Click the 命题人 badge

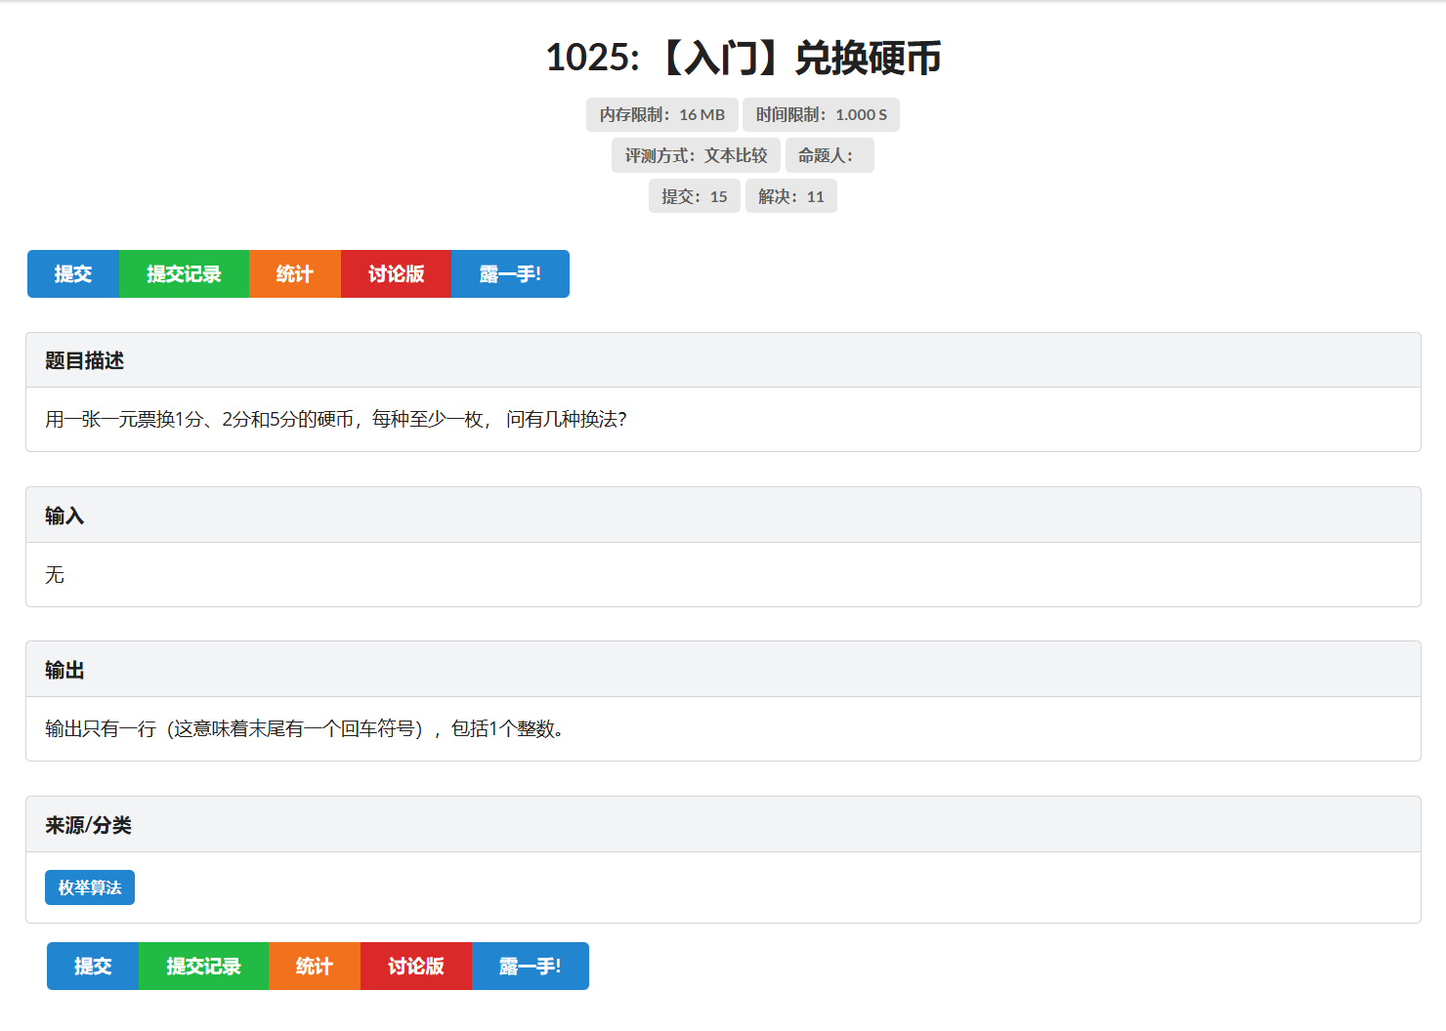point(829,154)
